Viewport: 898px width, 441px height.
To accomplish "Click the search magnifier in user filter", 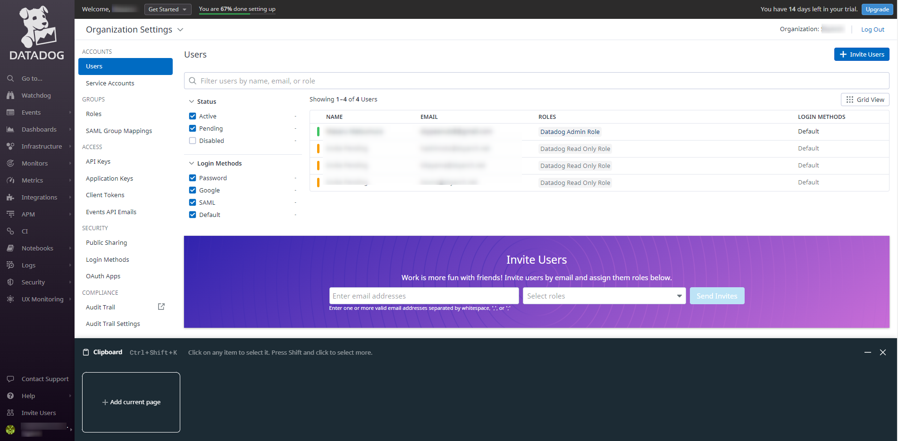I will (193, 81).
